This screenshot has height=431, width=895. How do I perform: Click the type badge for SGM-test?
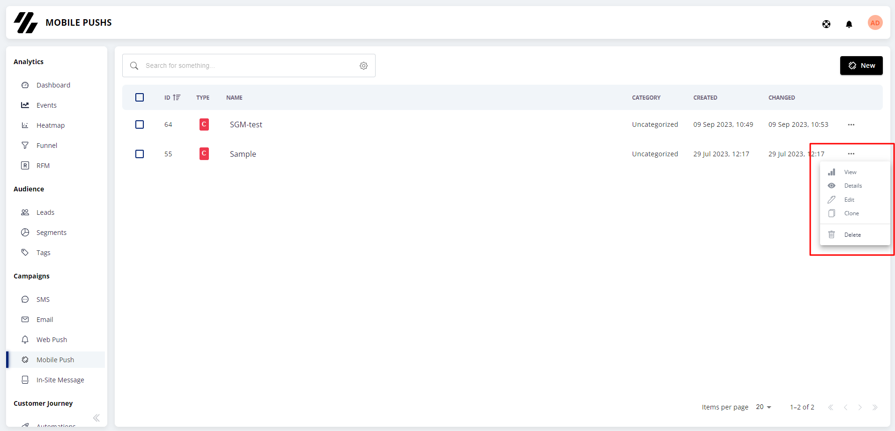point(204,124)
